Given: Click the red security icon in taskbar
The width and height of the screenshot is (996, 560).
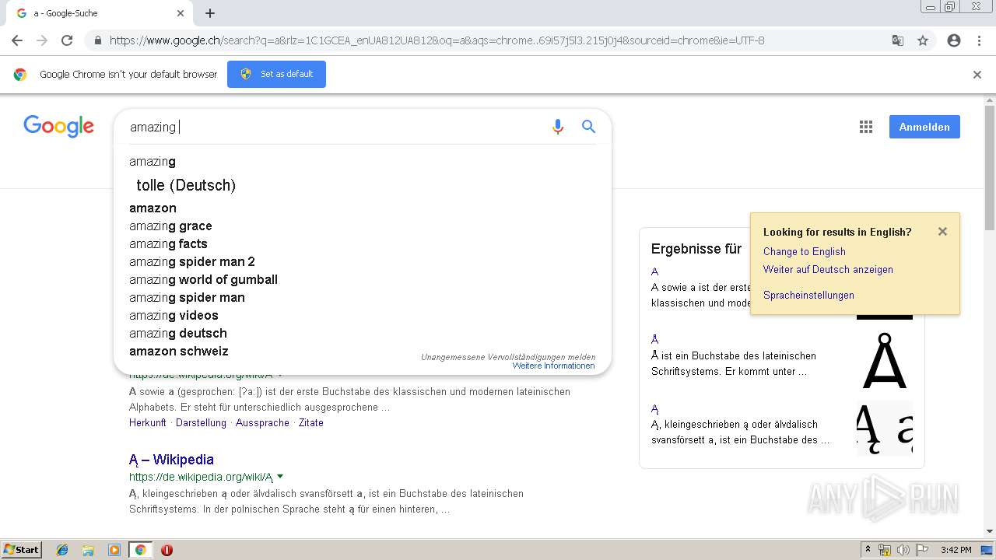Looking at the screenshot, I should point(167,550).
